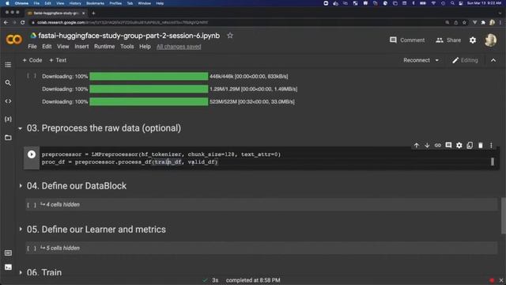Viewport: 506px width, 285px height.
Task: Add a new Text cell
Action: click(58, 60)
